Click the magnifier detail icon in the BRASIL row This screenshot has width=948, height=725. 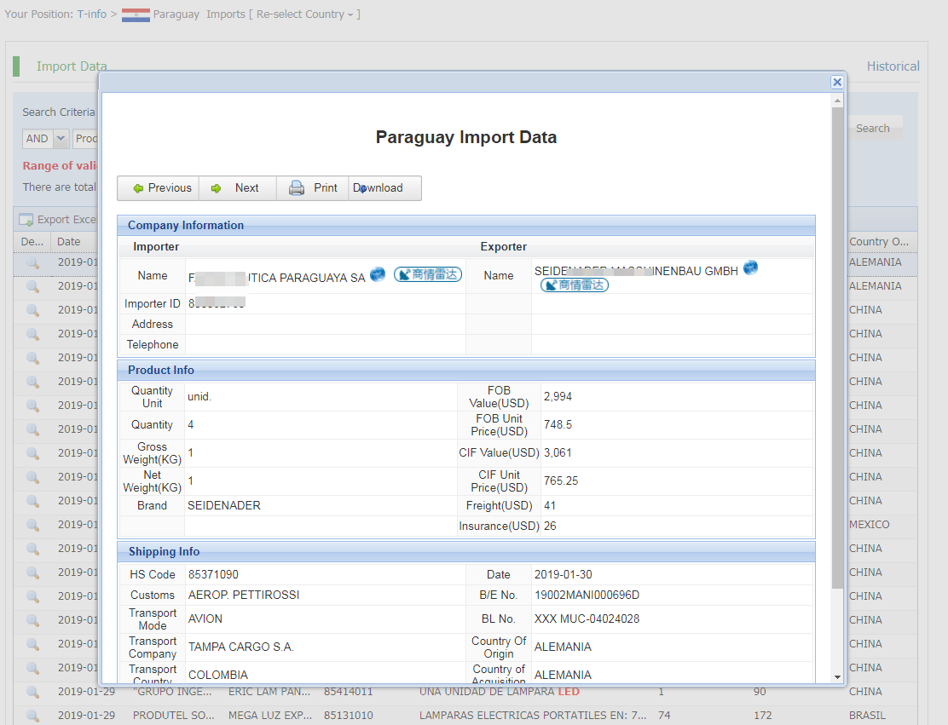tap(32, 716)
